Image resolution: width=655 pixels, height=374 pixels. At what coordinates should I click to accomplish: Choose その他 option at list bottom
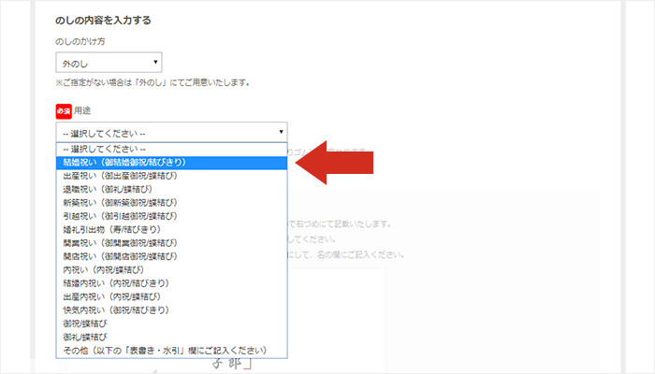(x=171, y=351)
